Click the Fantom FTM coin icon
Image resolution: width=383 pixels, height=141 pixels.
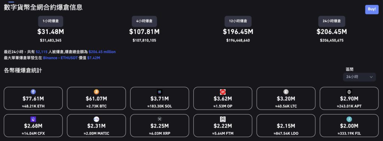click(223, 119)
